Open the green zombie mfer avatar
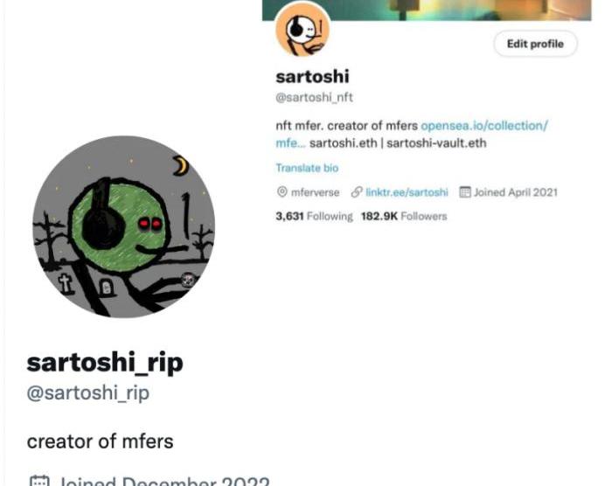The height and width of the screenshot is (486, 605). (123, 226)
